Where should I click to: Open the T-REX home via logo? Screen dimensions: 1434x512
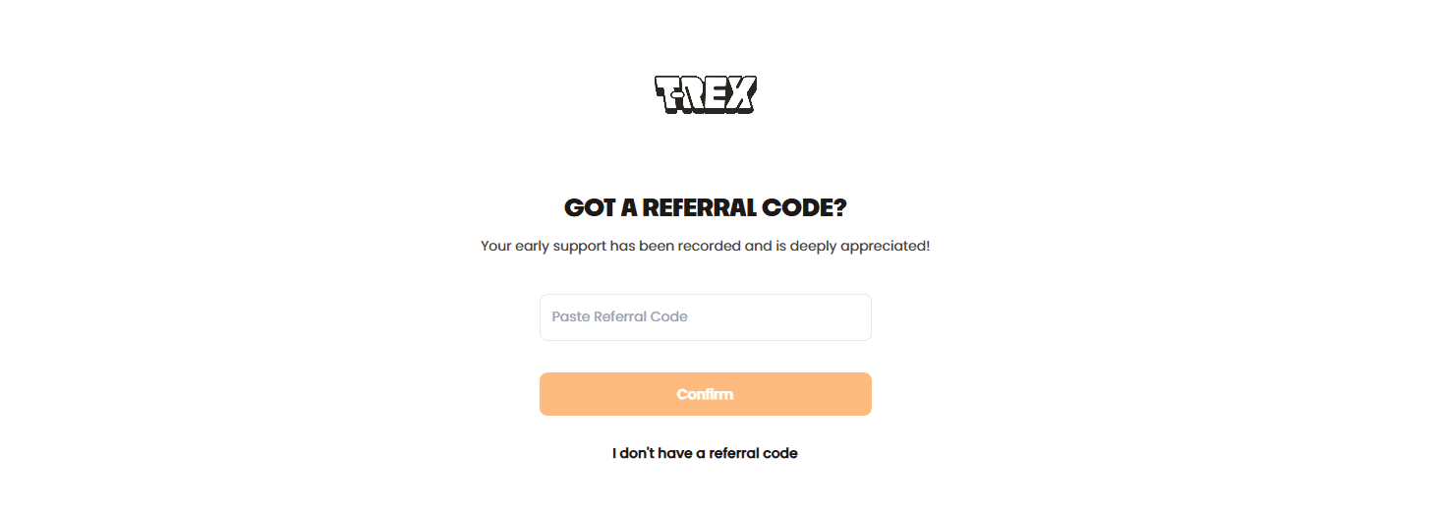(705, 94)
